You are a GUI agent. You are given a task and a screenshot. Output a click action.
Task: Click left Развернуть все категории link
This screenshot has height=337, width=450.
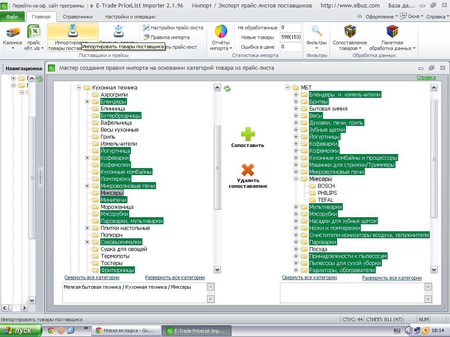click(174, 277)
